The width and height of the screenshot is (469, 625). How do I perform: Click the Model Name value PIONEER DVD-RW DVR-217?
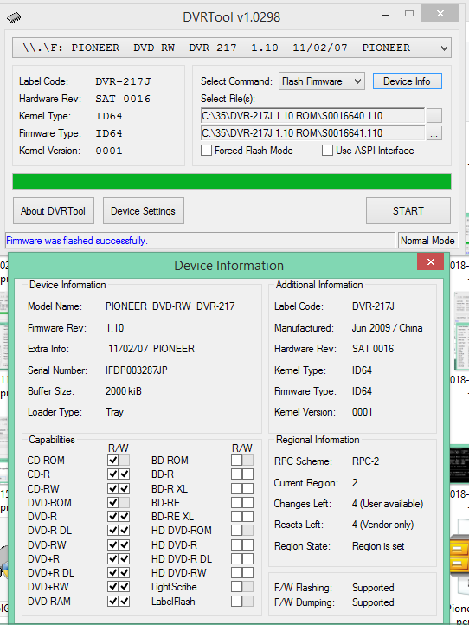click(170, 306)
